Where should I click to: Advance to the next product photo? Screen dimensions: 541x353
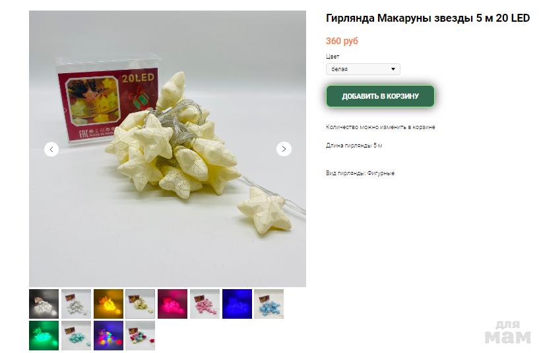tap(284, 149)
